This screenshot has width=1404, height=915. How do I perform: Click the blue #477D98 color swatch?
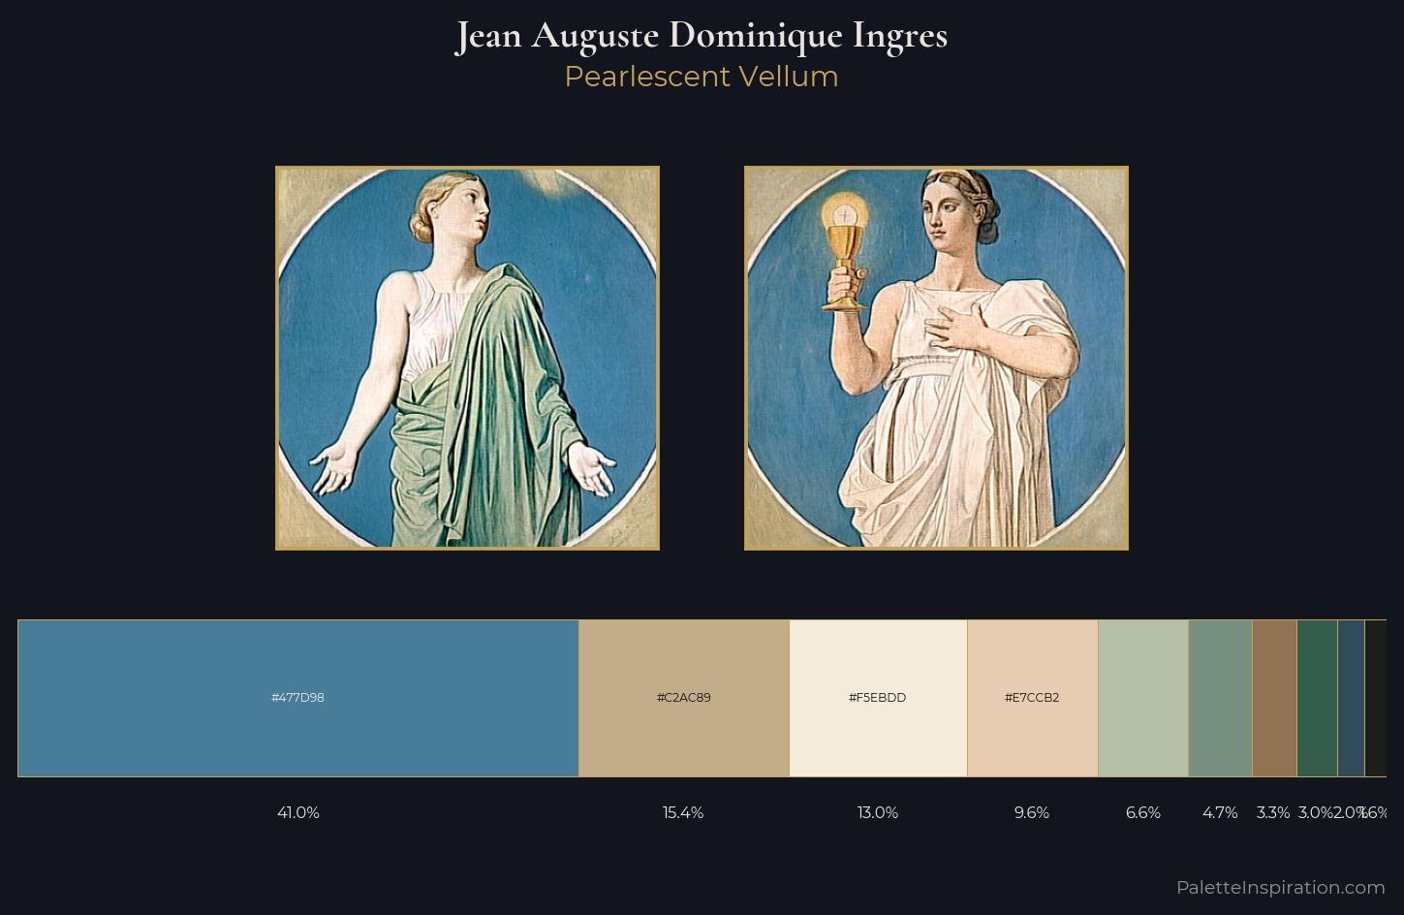coord(298,698)
